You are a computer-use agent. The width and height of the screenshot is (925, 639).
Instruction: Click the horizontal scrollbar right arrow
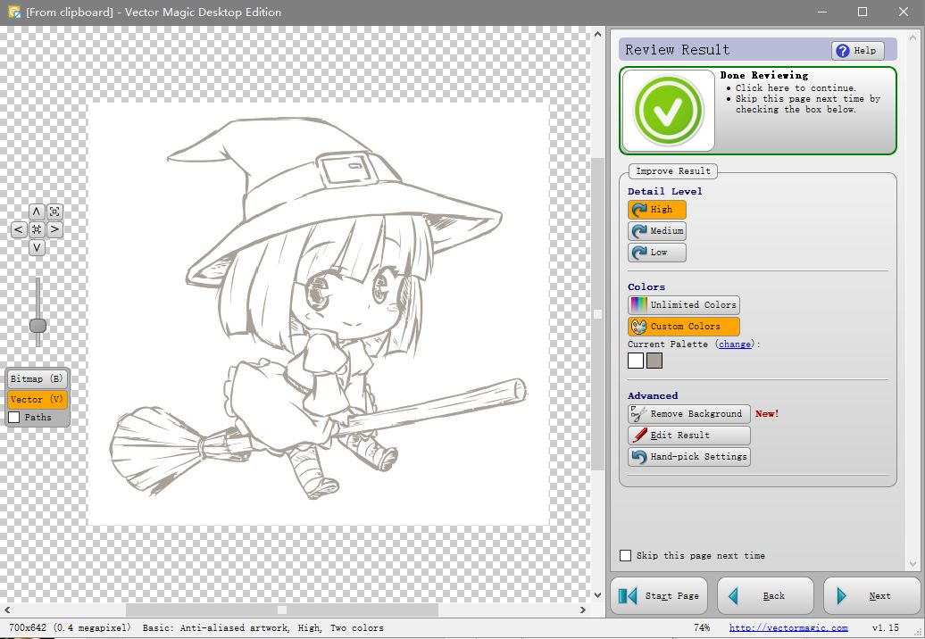583,610
